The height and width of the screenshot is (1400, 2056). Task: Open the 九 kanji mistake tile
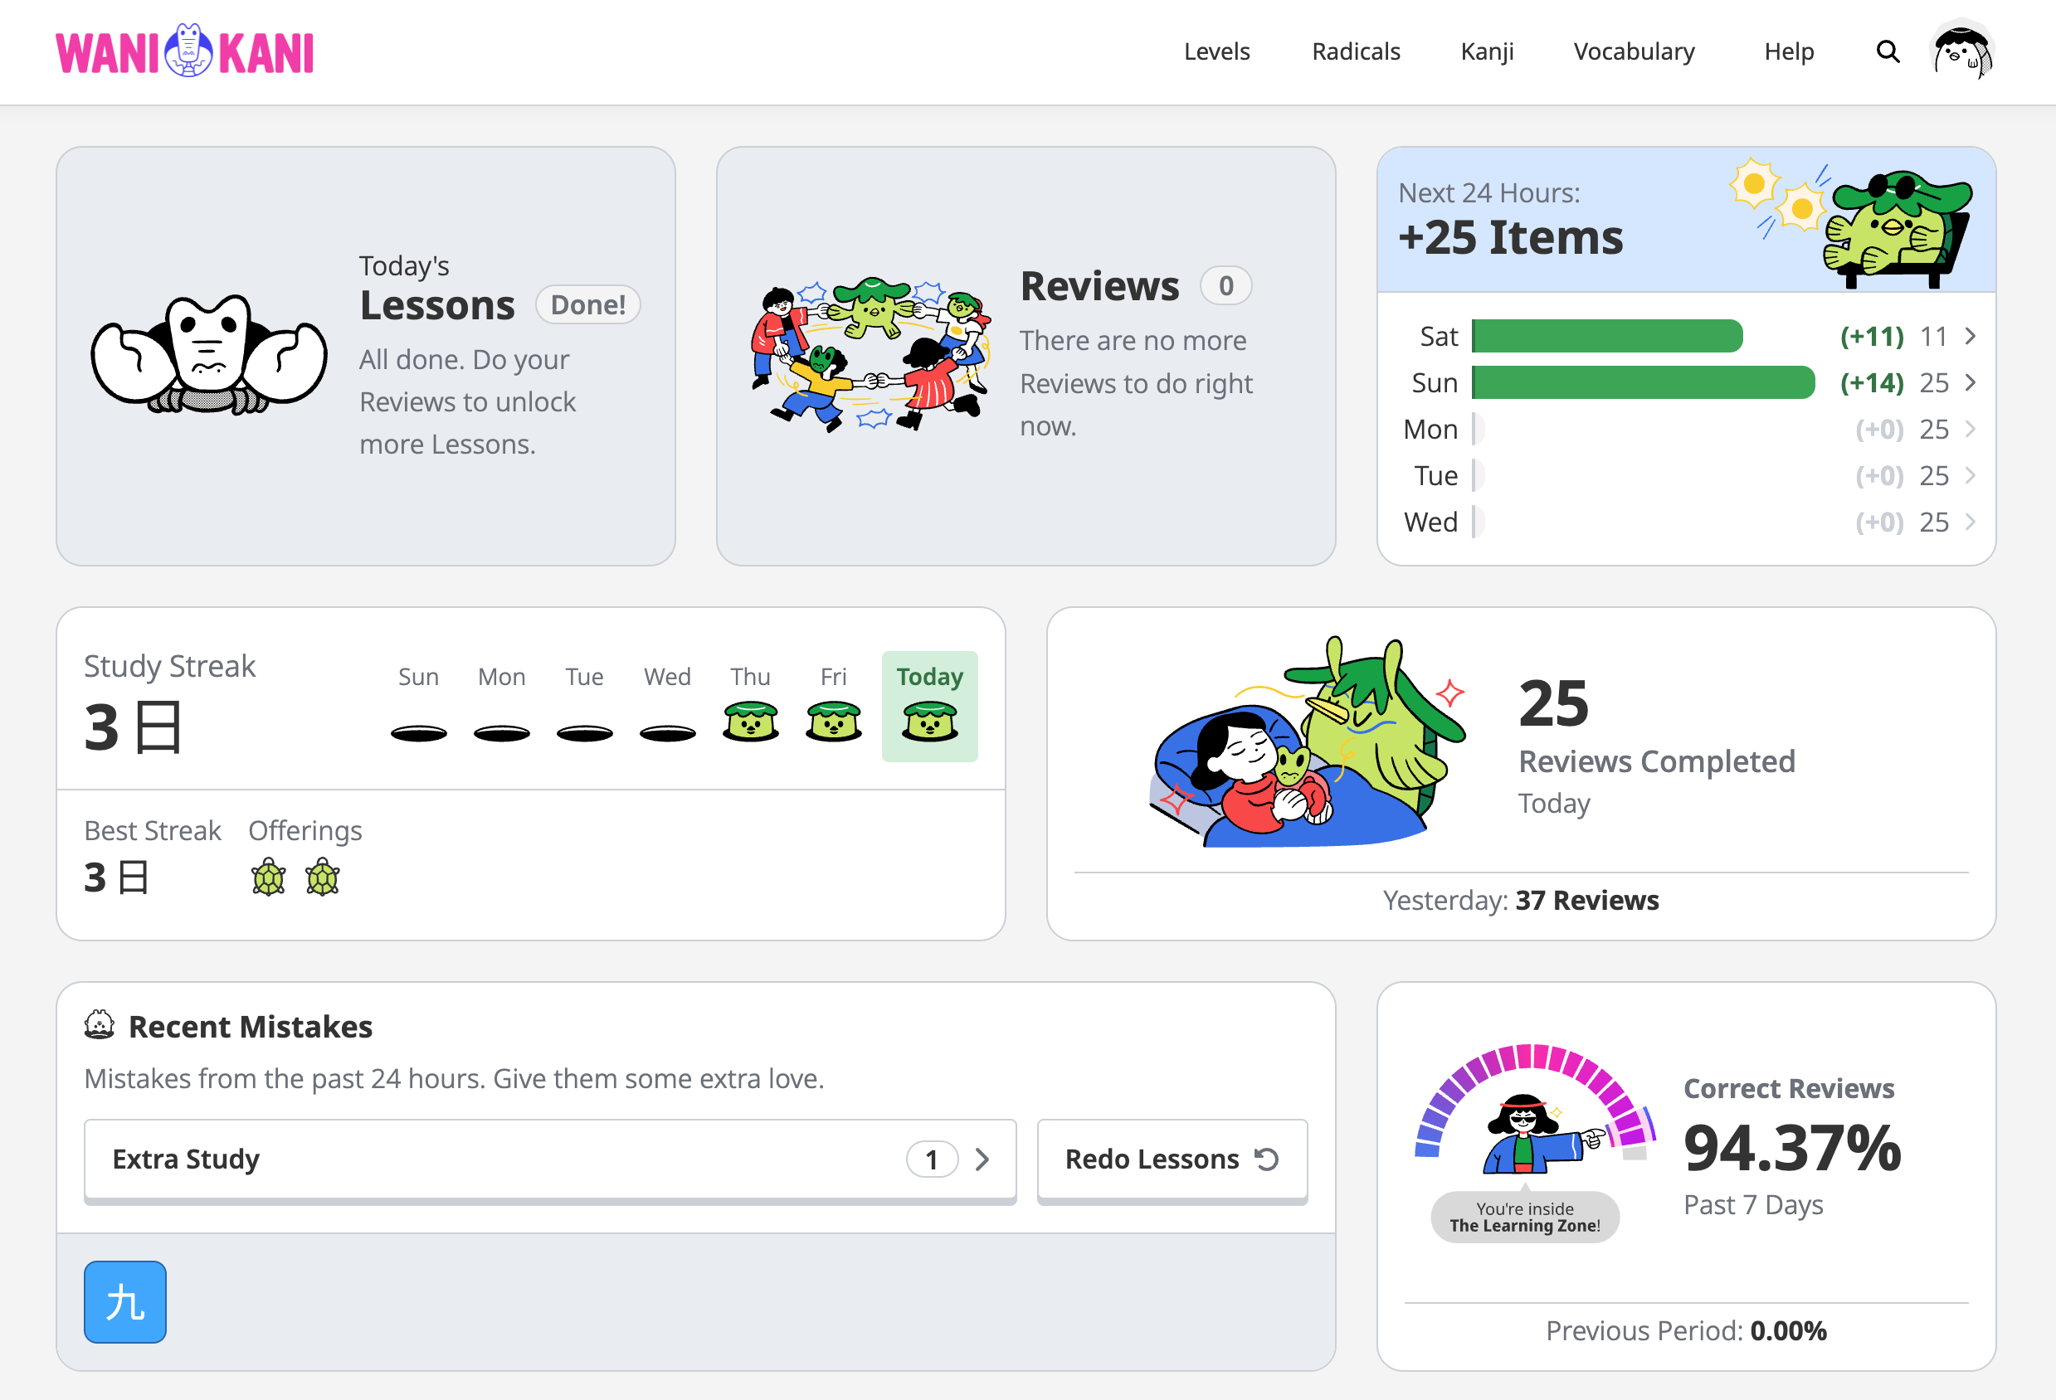point(125,1301)
